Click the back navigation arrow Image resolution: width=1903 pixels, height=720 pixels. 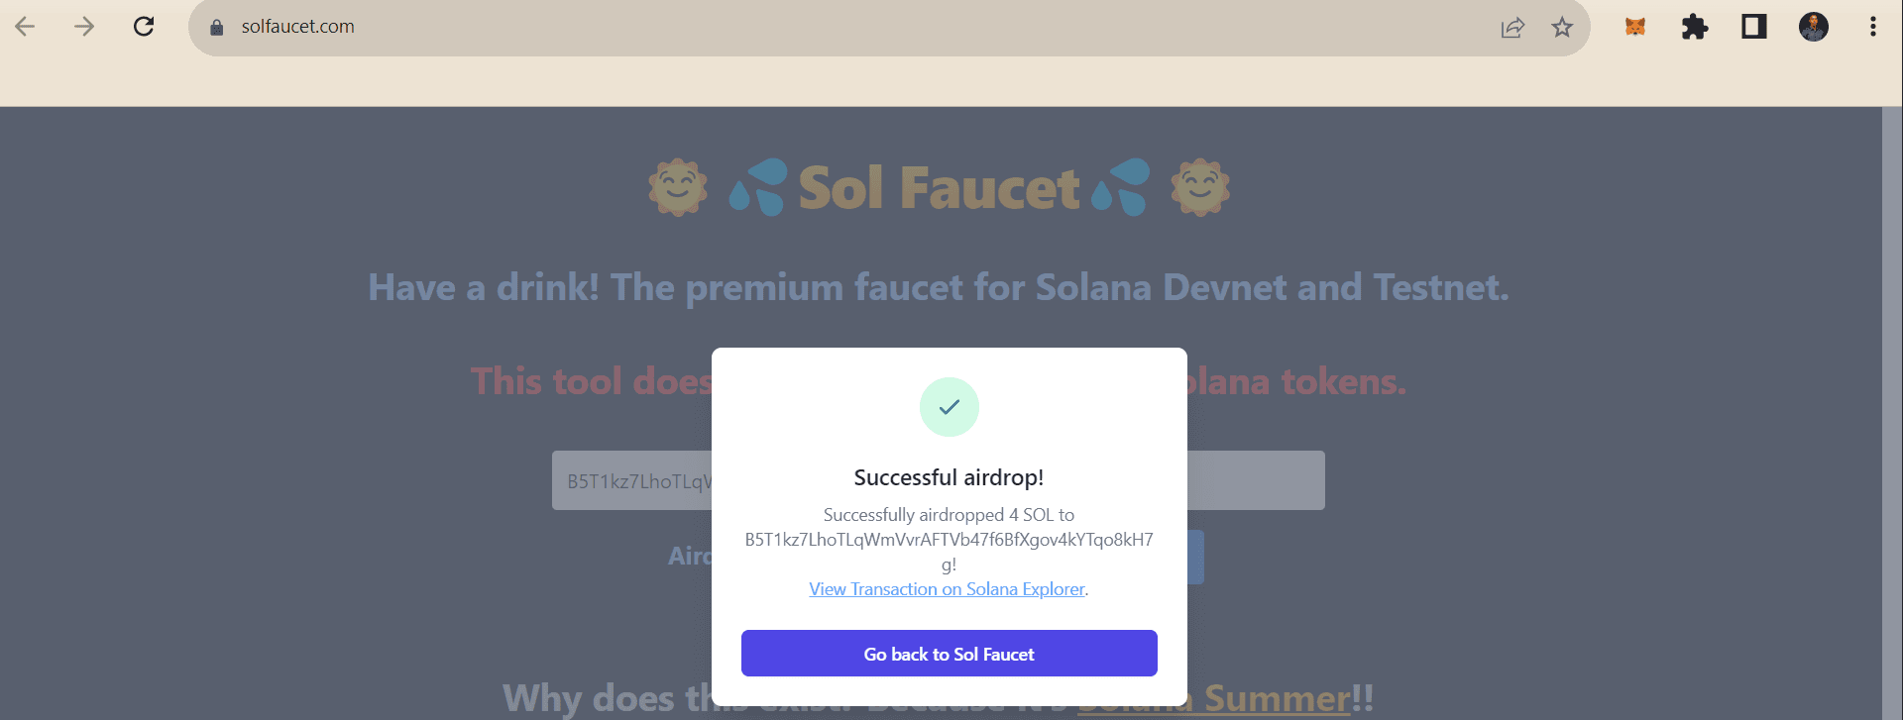pos(26,27)
